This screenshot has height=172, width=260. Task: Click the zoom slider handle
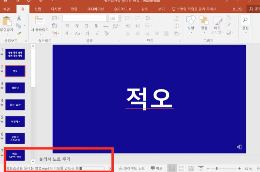point(217,168)
